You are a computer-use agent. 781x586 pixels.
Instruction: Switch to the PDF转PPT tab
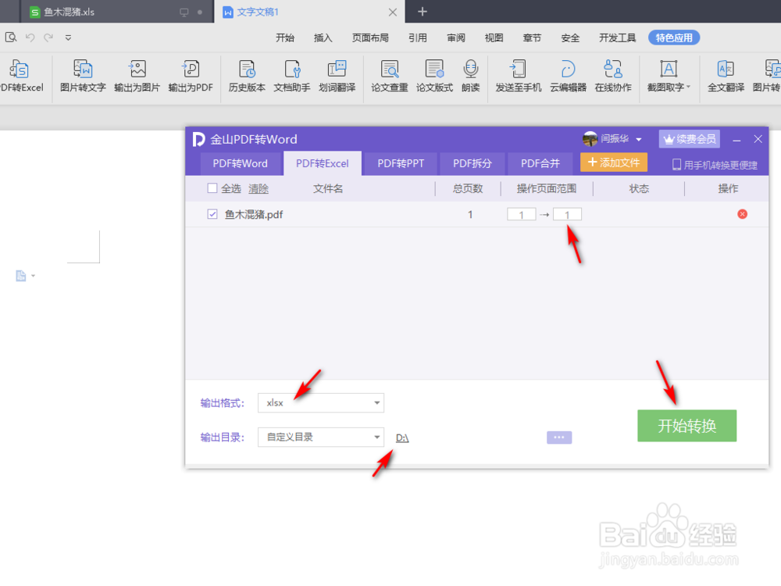[401, 163]
